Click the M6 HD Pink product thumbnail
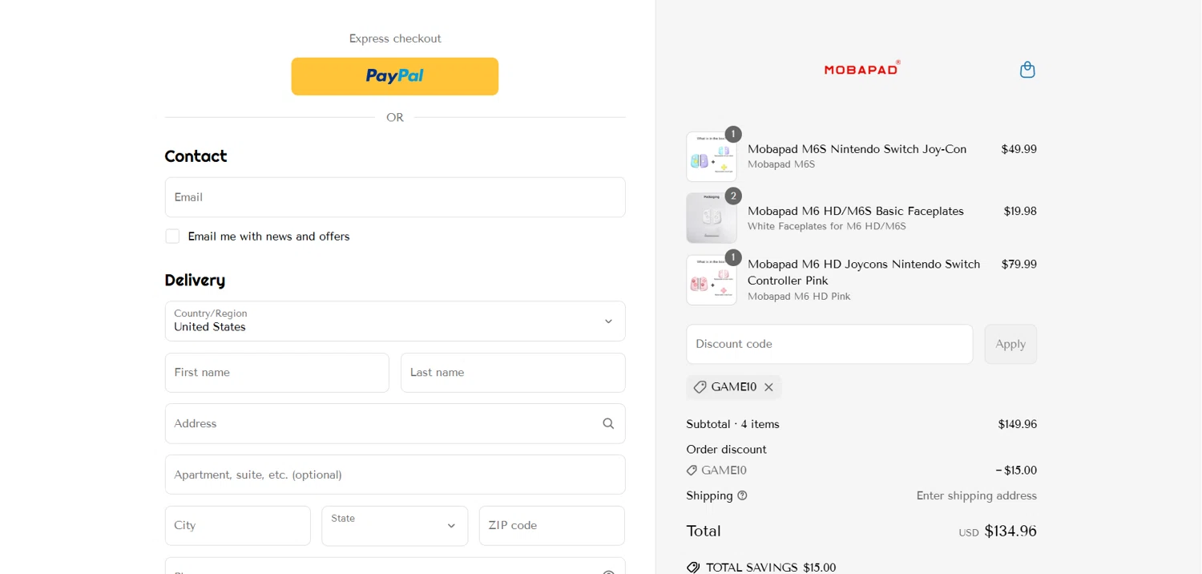Image resolution: width=1202 pixels, height=574 pixels. point(712,280)
